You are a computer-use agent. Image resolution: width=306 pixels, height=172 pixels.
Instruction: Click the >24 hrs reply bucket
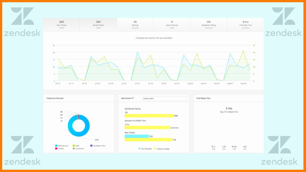click(x=245, y=148)
